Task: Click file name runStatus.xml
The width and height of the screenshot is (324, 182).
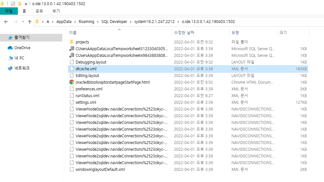Action: pos(87,96)
